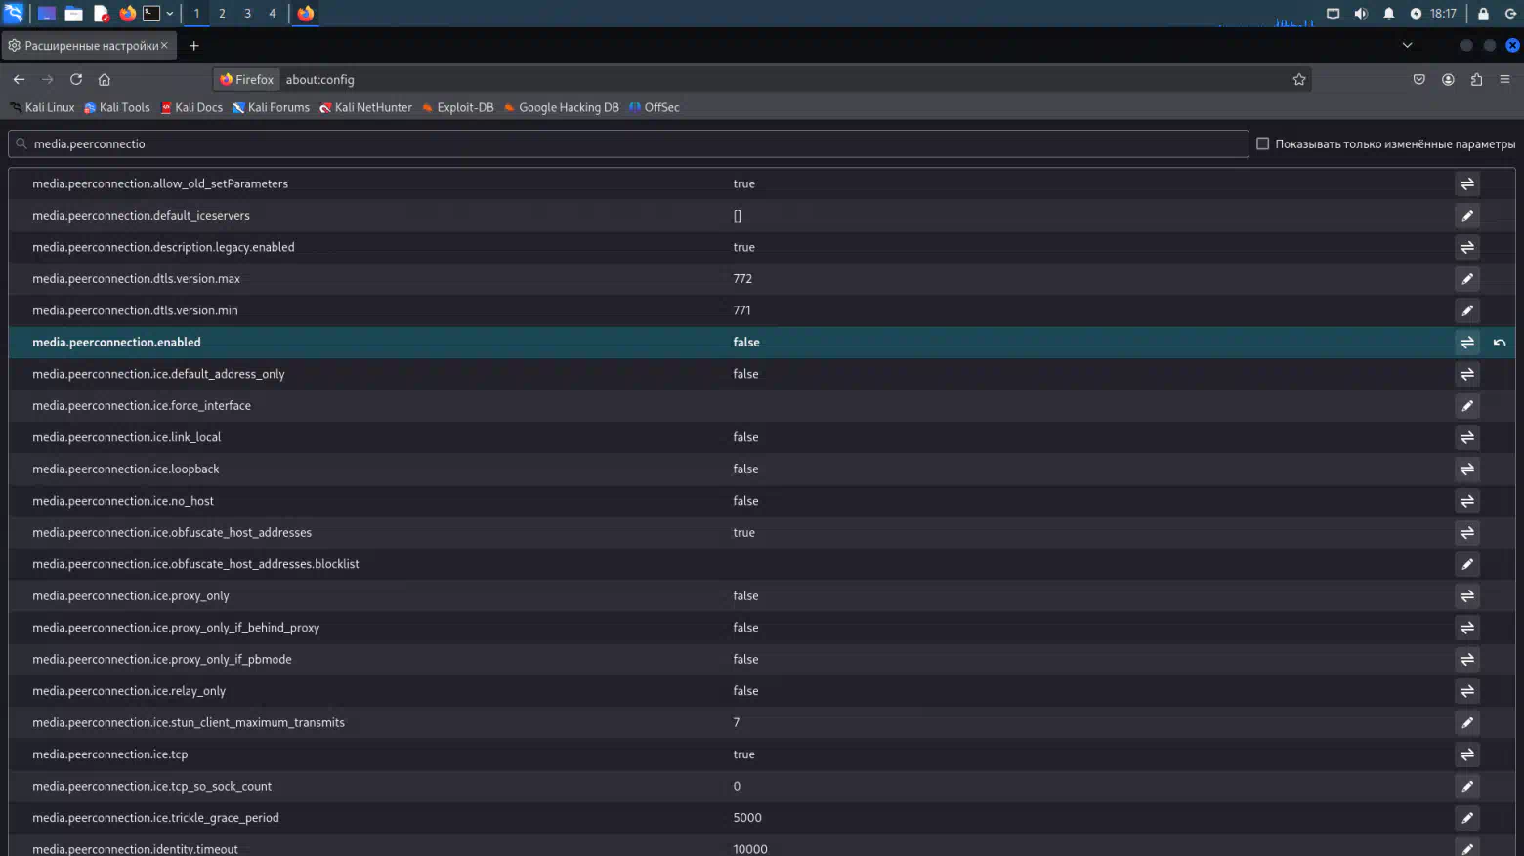Focus the preference search field
The width and height of the screenshot is (1524, 856).
[x=628, y=143]
